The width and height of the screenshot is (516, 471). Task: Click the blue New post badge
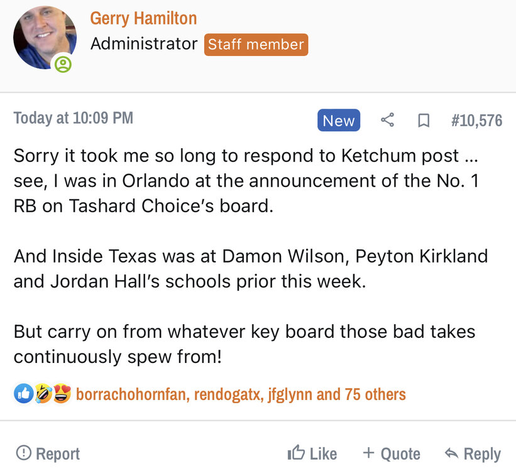[339, 121]
